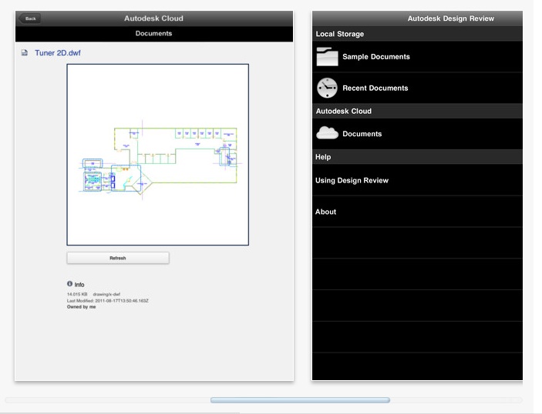The image size is (542, 414).
Task: Go back using the Back button
Action: (30, 18)
